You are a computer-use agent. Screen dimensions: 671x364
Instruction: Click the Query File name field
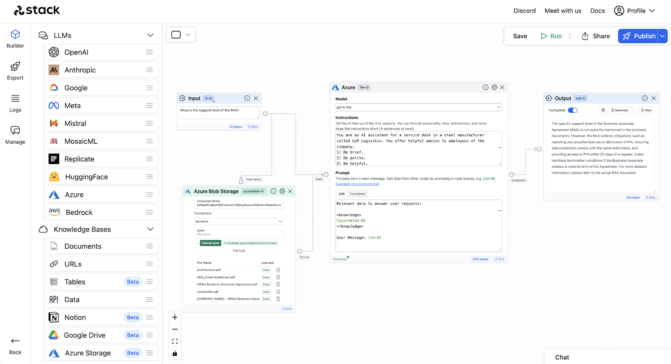[x=239, y=234]
